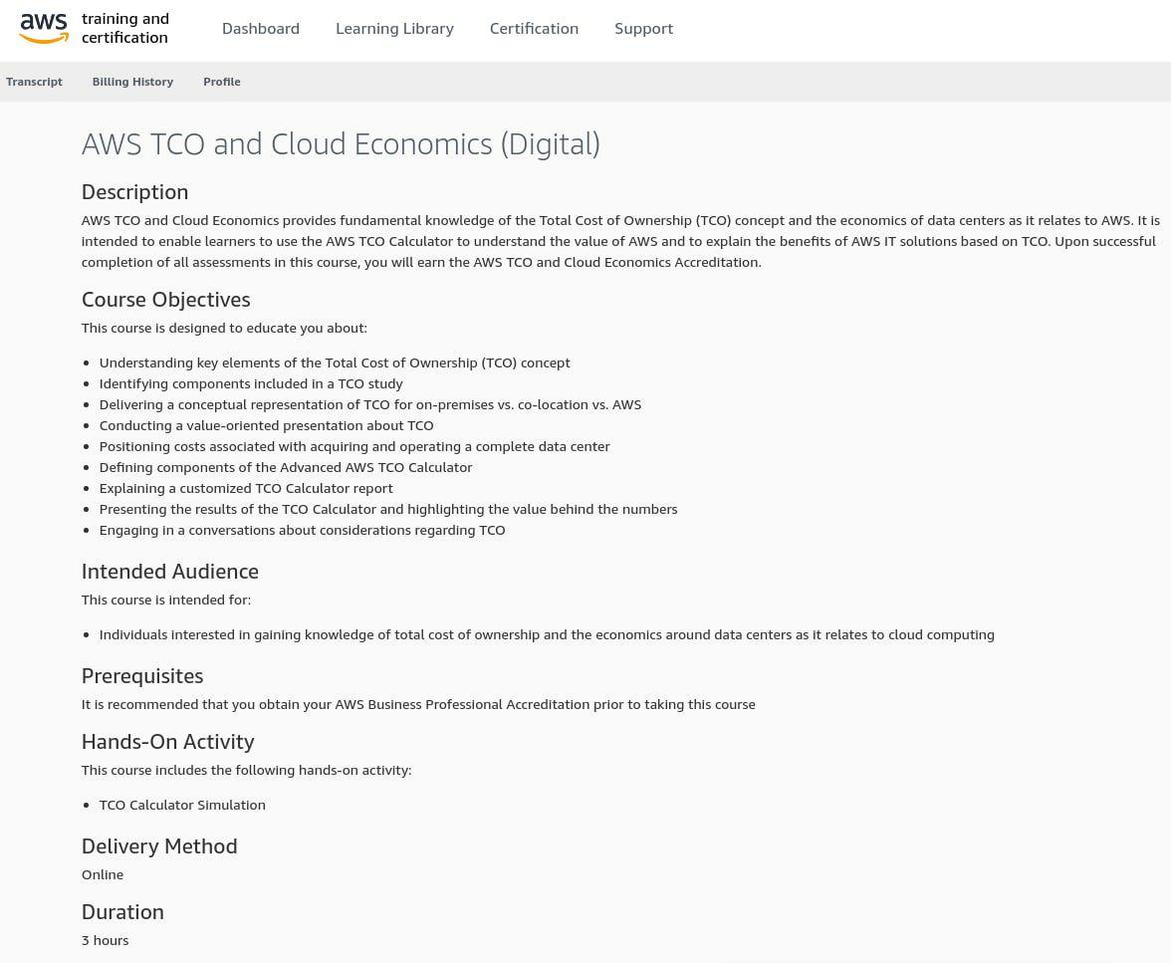1171x963 pixels.
Task: Switch to the Transcript tab
Action: [x=34, y=82]
